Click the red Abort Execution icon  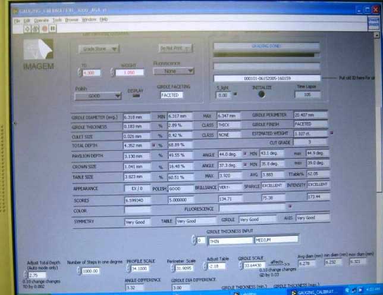(45, 29)
